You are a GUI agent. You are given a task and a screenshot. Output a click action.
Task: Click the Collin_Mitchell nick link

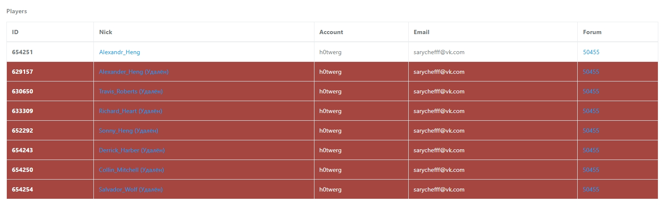click(131, 170)
